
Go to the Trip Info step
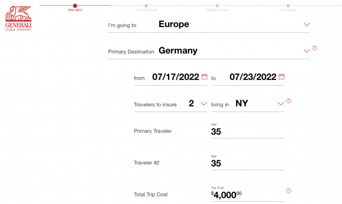[x=75, y=10]
